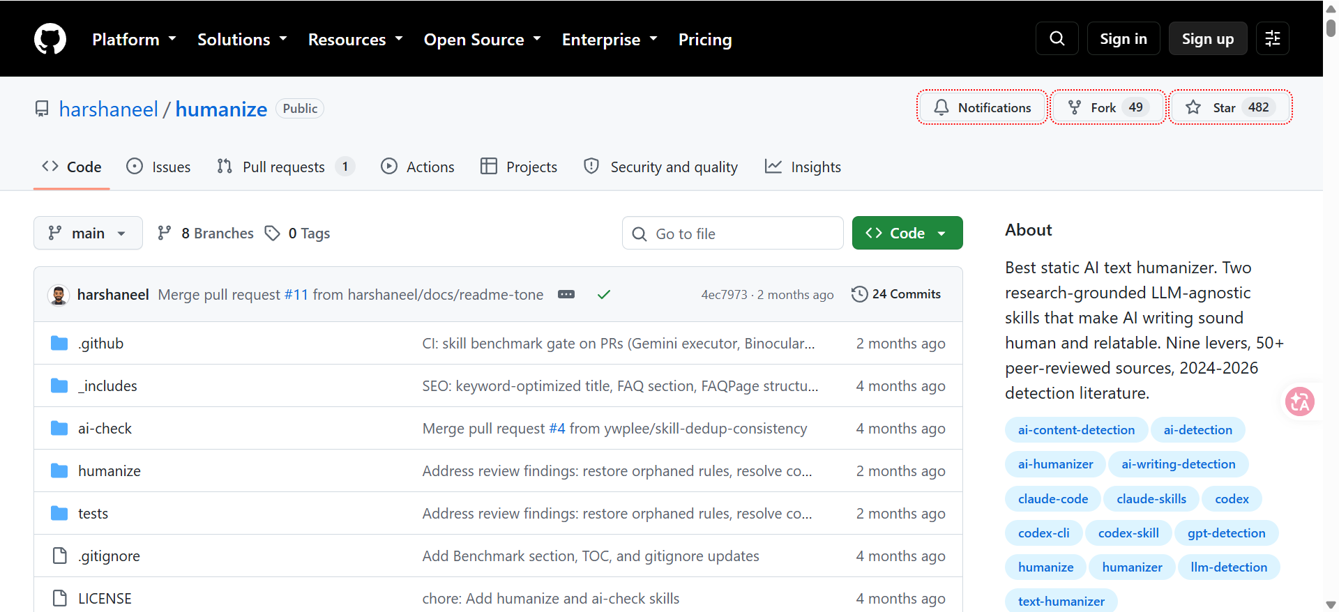Expand the Solutions menu
This screenshot has width=1339, height=612.
[242, 39]
